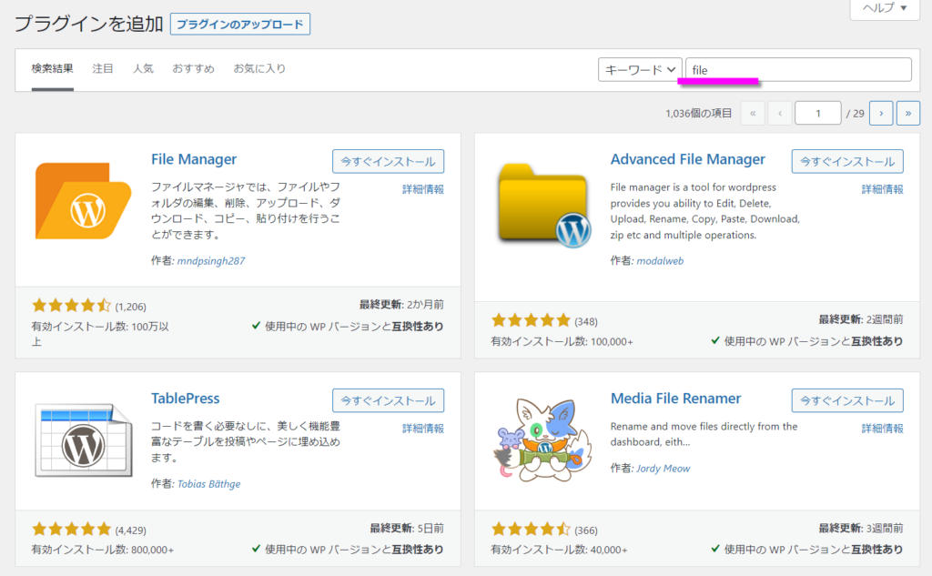The height and width of the screenshot is (576, 932).
Task: Install the Advanced File Manager plugin now
Action: coord(847,162)
